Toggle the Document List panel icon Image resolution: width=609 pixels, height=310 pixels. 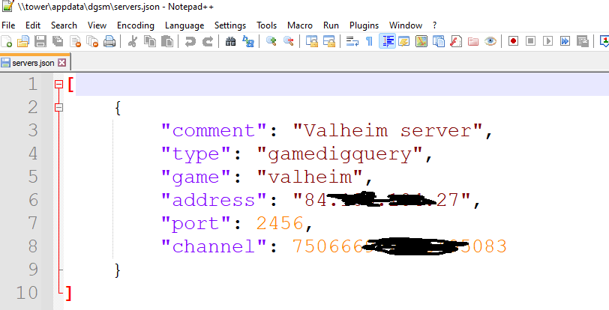click(x=439, y=40)
